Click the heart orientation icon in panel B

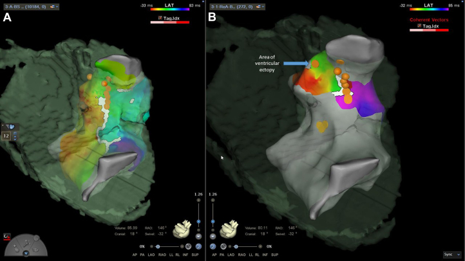(x=229, y=229)
